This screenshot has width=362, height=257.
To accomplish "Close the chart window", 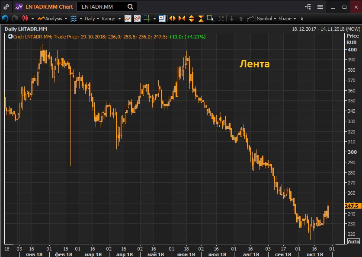I will pos(356,7).
